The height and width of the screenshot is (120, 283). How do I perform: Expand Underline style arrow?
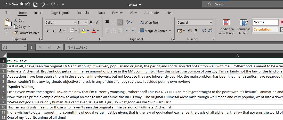pos(65,31)
